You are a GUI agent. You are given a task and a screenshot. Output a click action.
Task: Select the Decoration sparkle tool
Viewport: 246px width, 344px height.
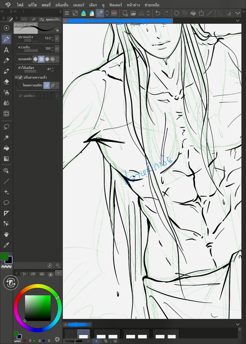tap(6, 192)
